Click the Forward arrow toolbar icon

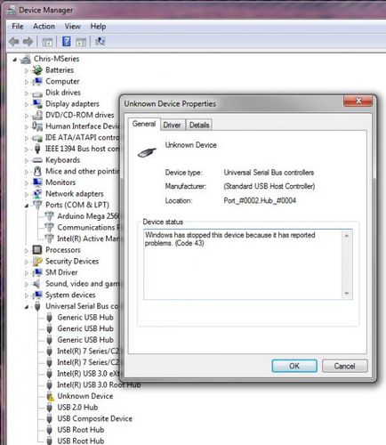[28, 42]
